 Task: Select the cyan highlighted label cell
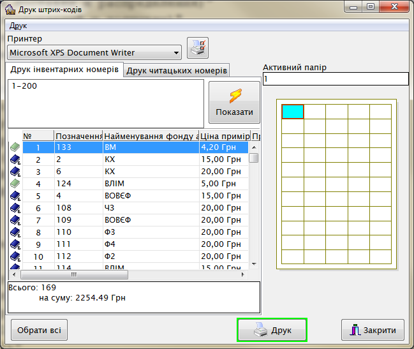(293, 112)
